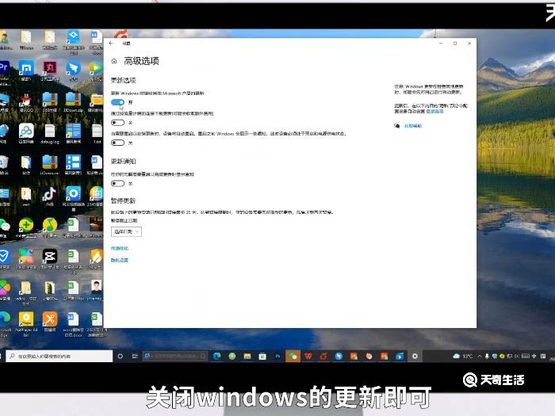555x416 pixels.
Task: Open Microsoft Edge from the taskbar
Action: pyautogui.click(x=216, y=357)
